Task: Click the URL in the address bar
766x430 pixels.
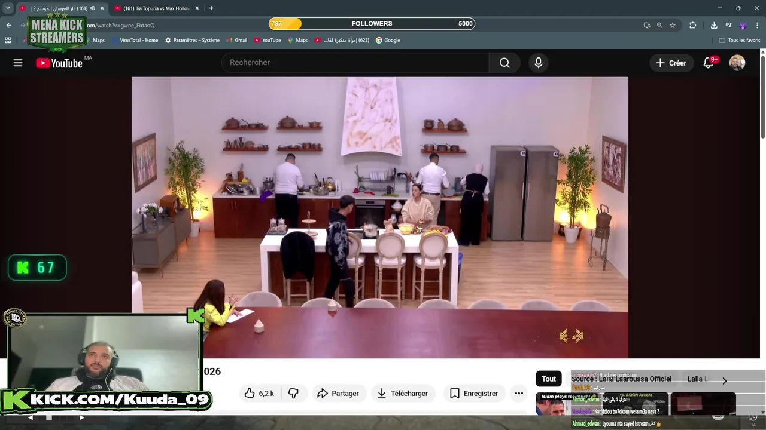Action: point(121,26)
